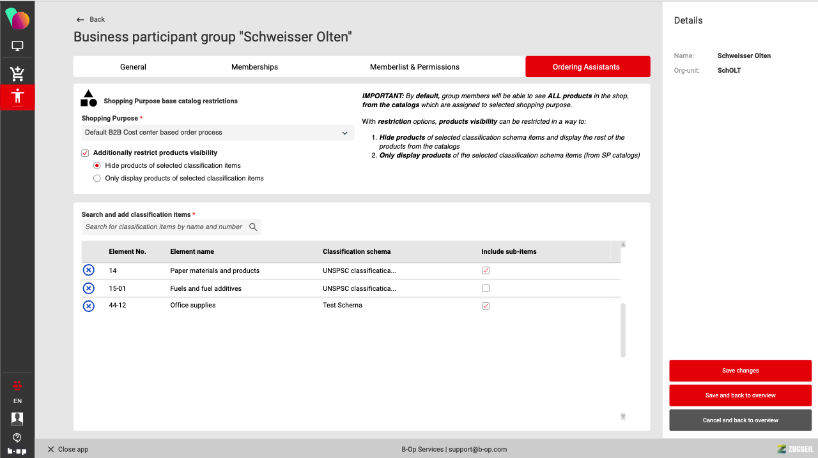Viewport: 818px width, 458px height.
Task: Remove the Office supplies row
Action: pyautogui.click(x=89, y=306)
